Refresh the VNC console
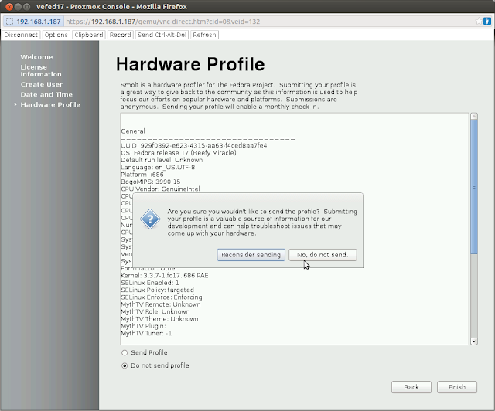 tap(204, 35)
